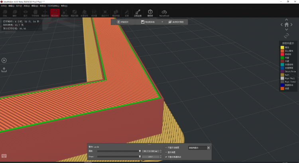Click the green inner wall color swatch

click(282, 58)
